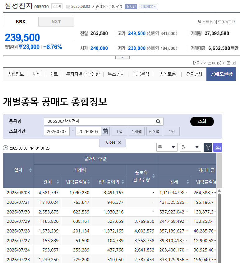Open the 주 unit dropdown

pyautogui.click(x=167, y=147)
